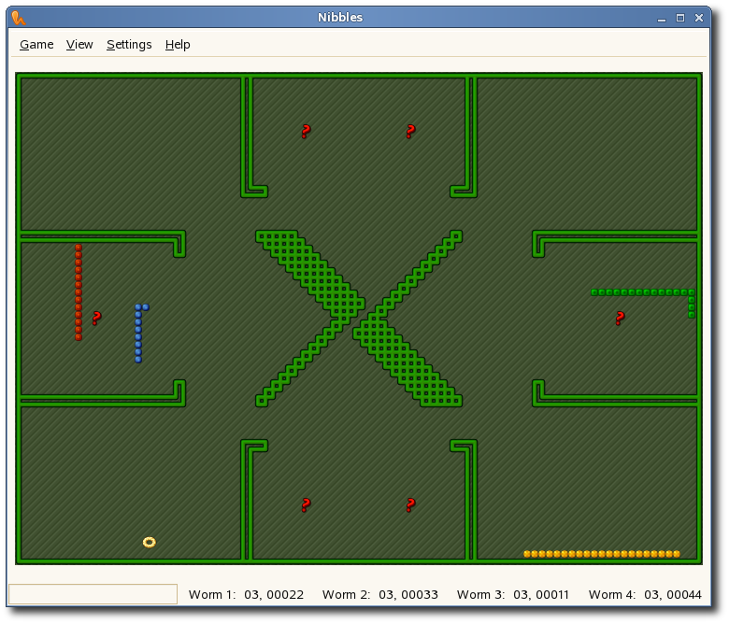Click the green worm
Screen dimensions: 729x624
click(x=642, y=292)
